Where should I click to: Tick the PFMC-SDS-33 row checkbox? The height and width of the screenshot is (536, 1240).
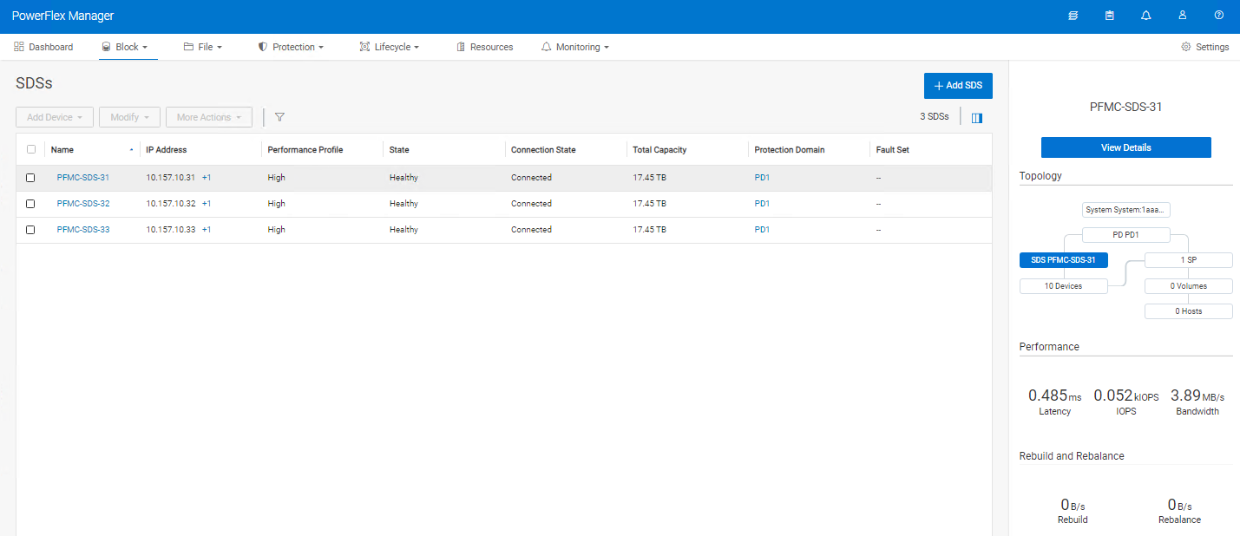(x=30, y=229)
